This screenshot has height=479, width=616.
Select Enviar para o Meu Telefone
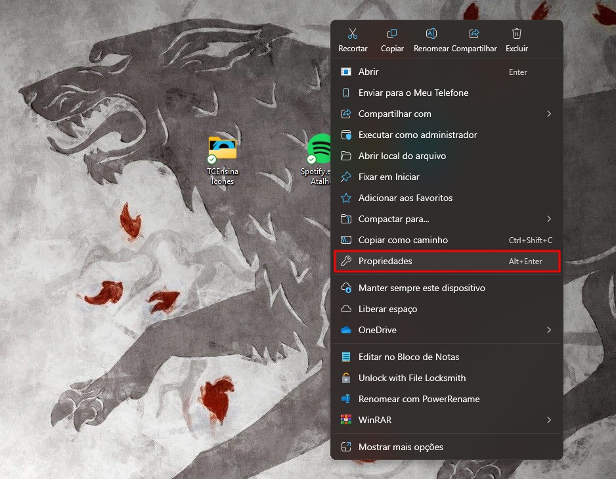[x=413, y=93]
